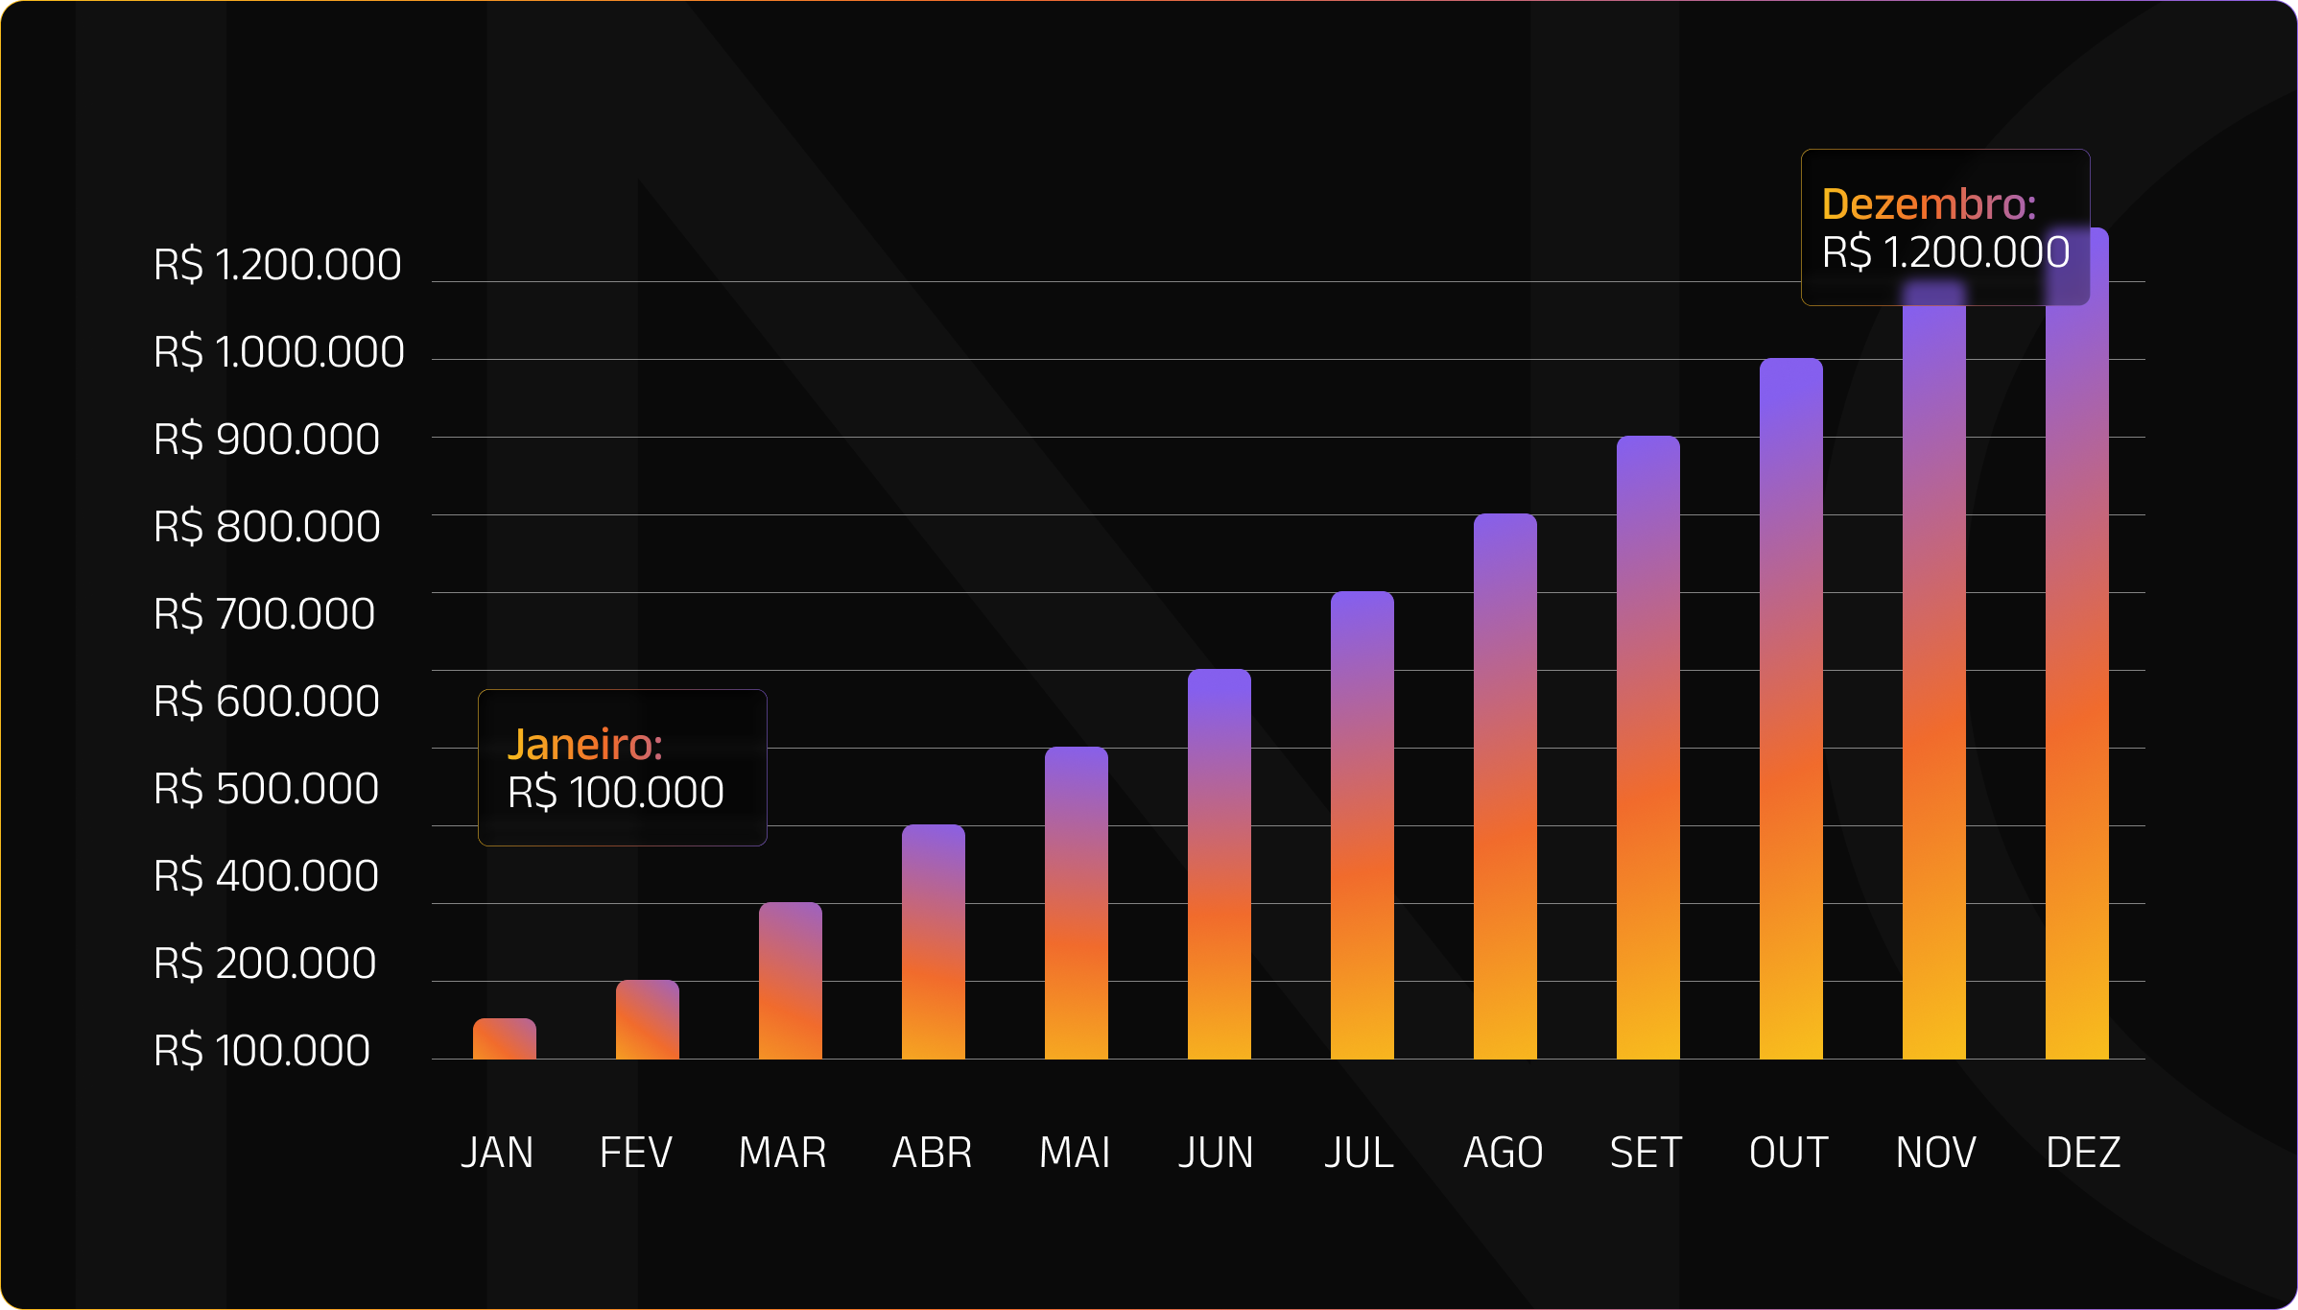Select the AGO bar
This screenshot has height=1310, width=2298.
pos(1504,786)
